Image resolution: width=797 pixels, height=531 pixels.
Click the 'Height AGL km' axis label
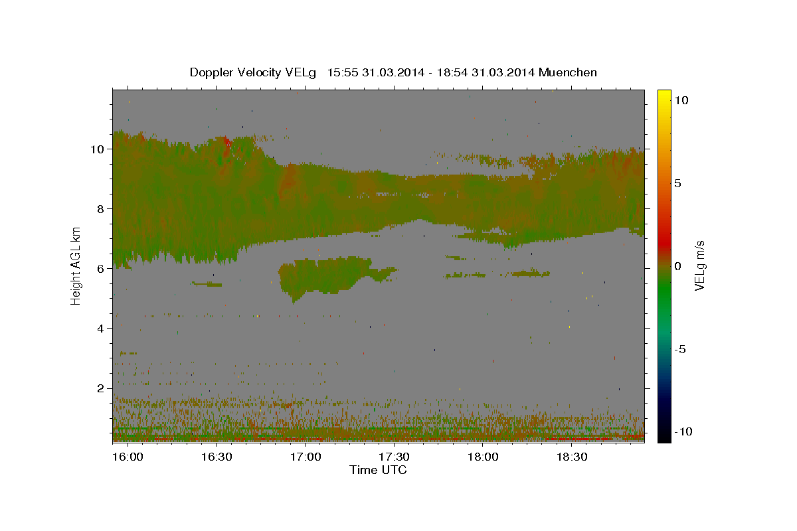tap(76, 265)
